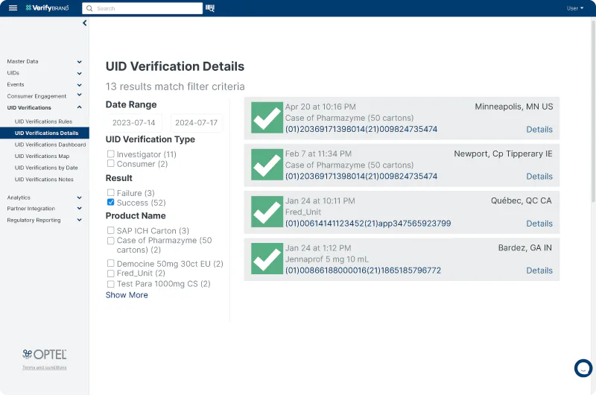Open UID Verifications Dashboard

pos(50,145)
